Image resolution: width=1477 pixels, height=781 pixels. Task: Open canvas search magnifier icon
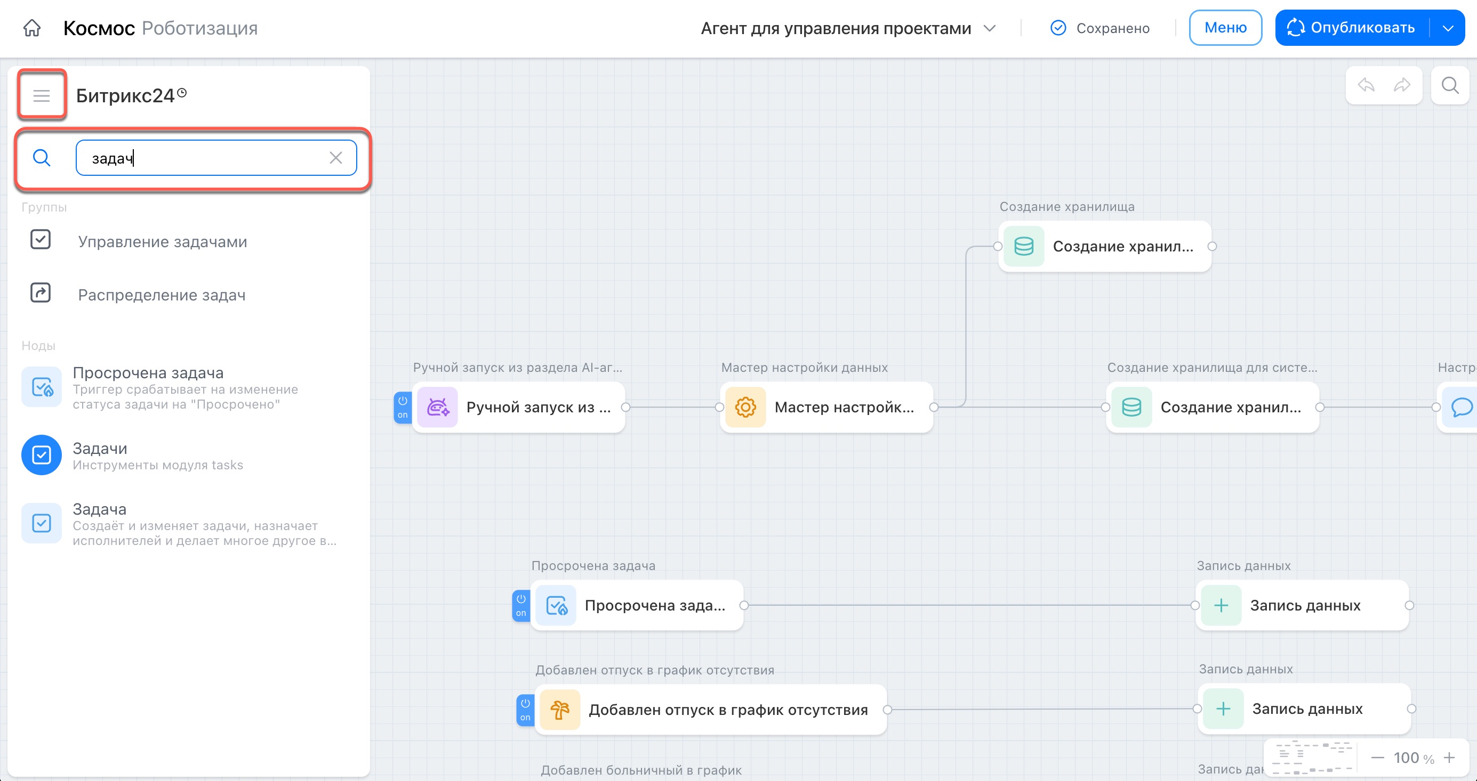click(x=1450, y=85)
